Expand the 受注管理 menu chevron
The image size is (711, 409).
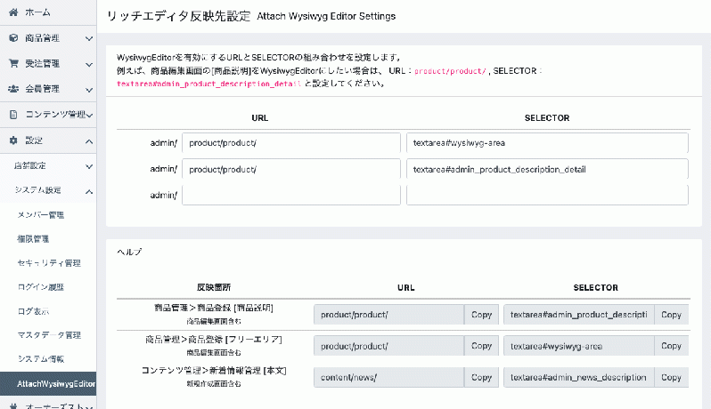pyautogui.click(x=89, y=64)
